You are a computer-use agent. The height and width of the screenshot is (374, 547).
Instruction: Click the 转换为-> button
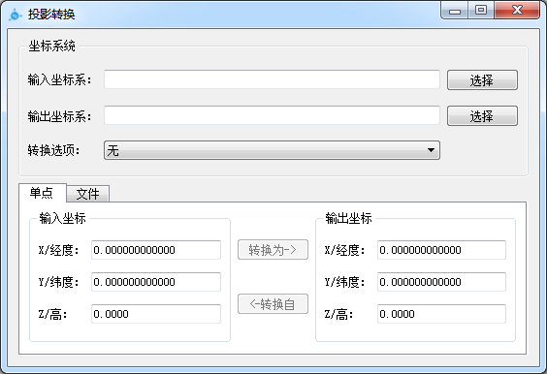273,250
